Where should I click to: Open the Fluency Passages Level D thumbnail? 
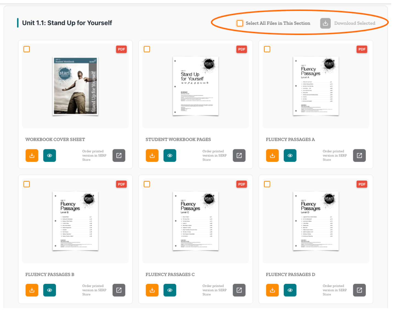pyautogui.click(x=316, y=221)
